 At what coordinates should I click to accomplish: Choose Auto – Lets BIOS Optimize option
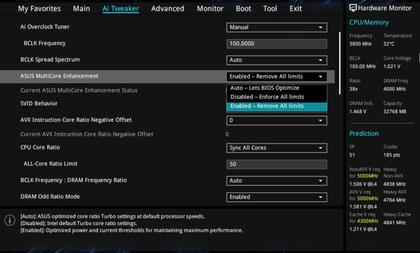277,88
